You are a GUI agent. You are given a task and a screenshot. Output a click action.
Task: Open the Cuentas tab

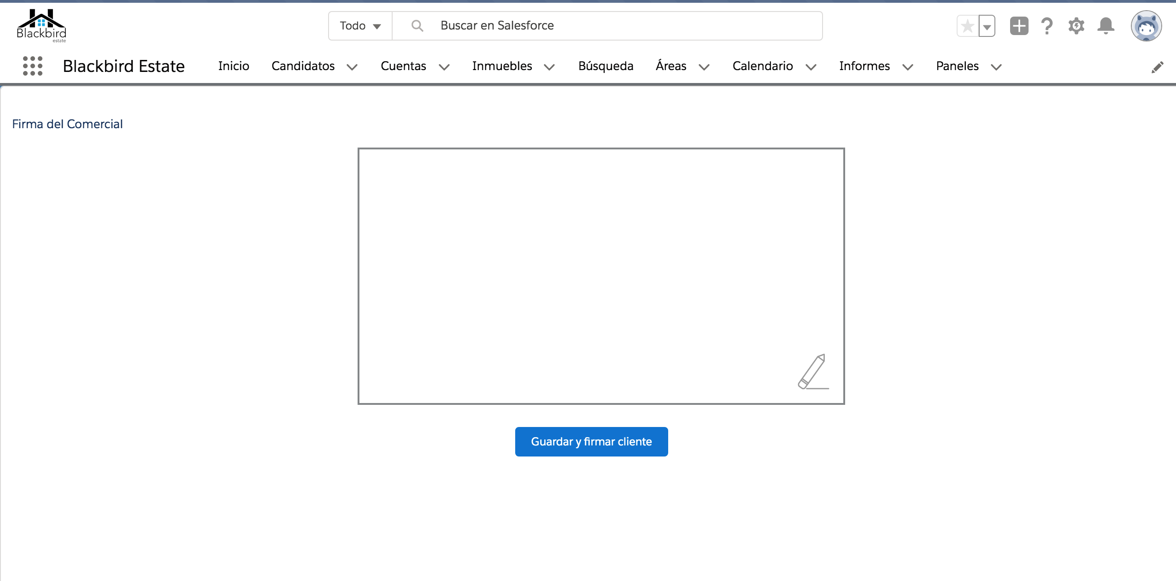[403, 66]
